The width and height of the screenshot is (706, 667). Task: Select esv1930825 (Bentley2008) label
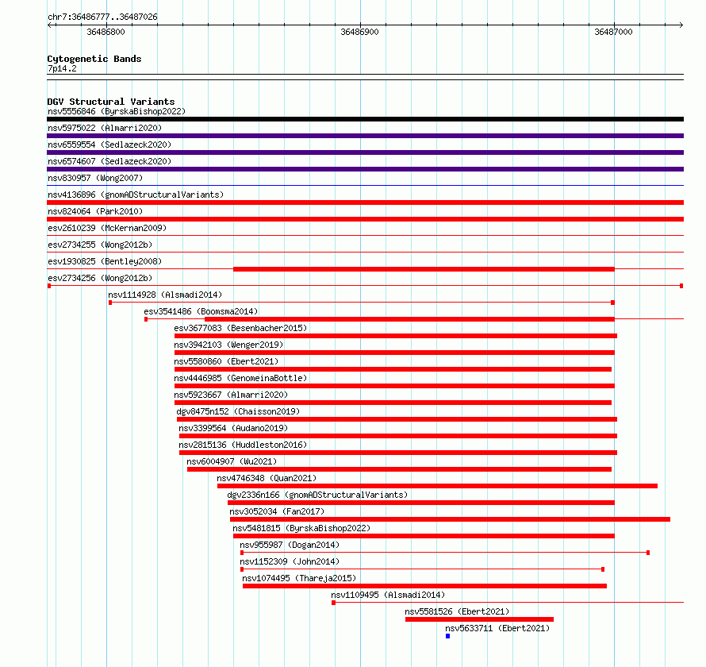tap(105, 261)
